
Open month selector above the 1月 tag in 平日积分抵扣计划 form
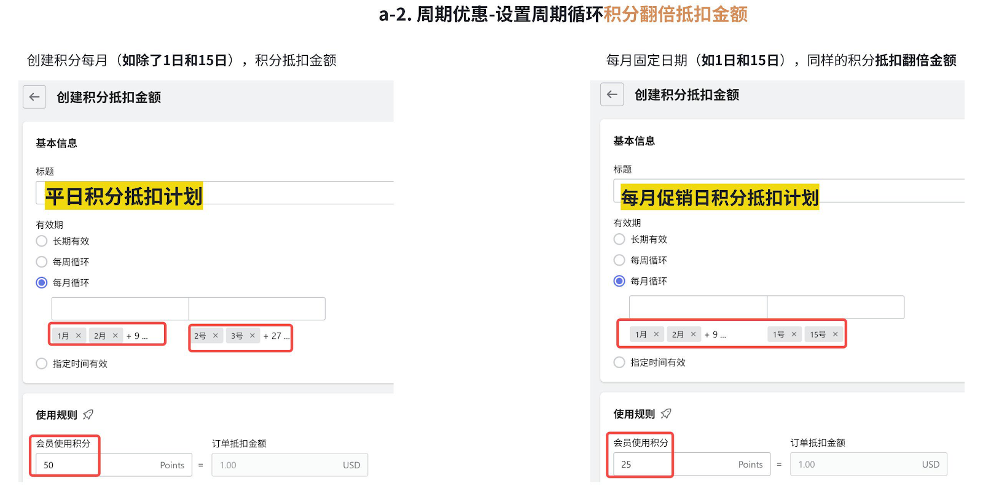(120, 309)
